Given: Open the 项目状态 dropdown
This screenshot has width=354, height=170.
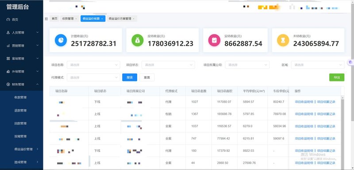Looking at the screenshot, I should (x=168, y=65).
